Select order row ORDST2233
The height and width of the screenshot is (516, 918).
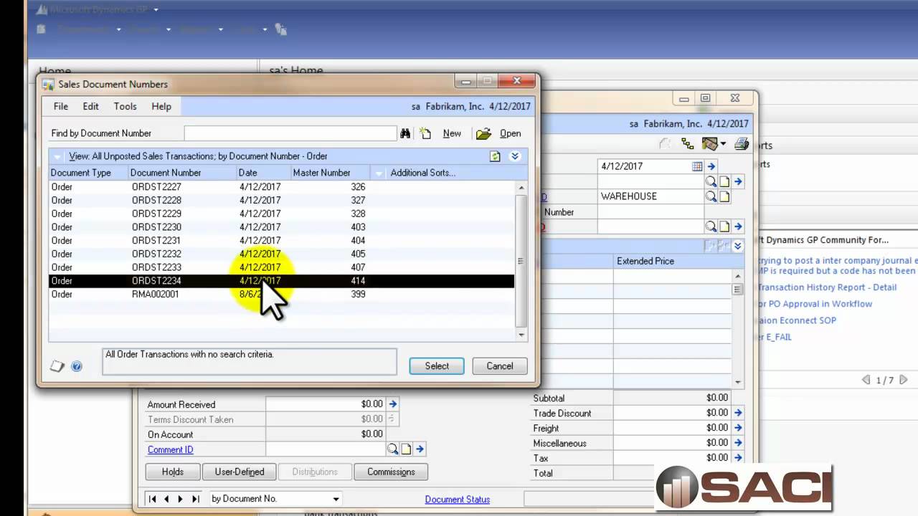[282, 267]
